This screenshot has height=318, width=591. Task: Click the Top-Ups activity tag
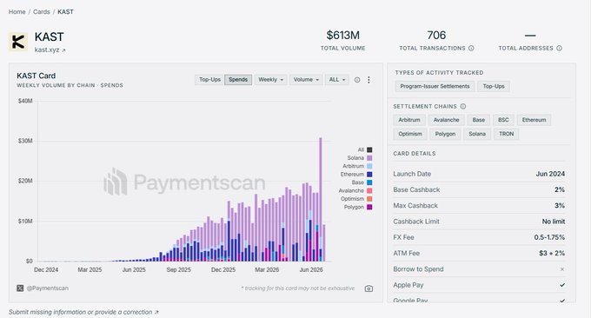[x=494, y=86]
